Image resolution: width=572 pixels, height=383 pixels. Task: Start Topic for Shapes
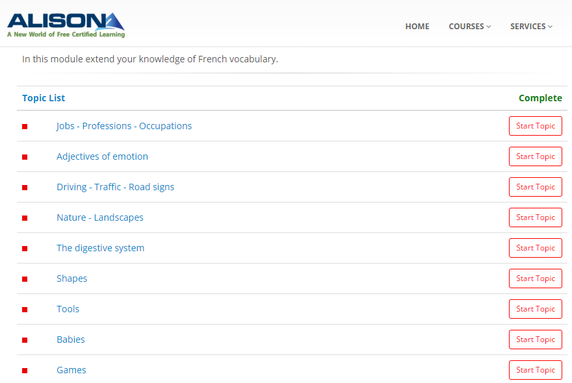tap(535, 278)
